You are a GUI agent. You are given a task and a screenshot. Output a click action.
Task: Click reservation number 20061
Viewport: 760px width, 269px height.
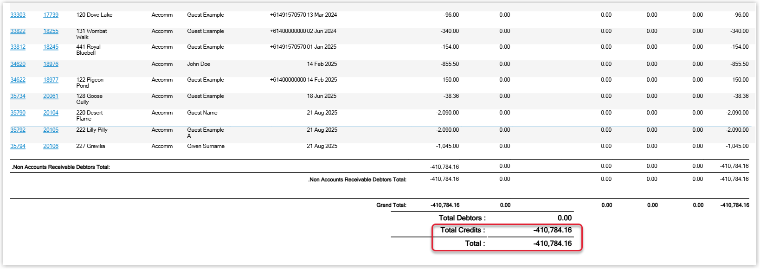51,96
